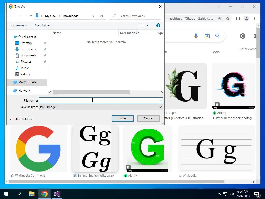Open Chrome's three-dot menu

tap(255, 18)
